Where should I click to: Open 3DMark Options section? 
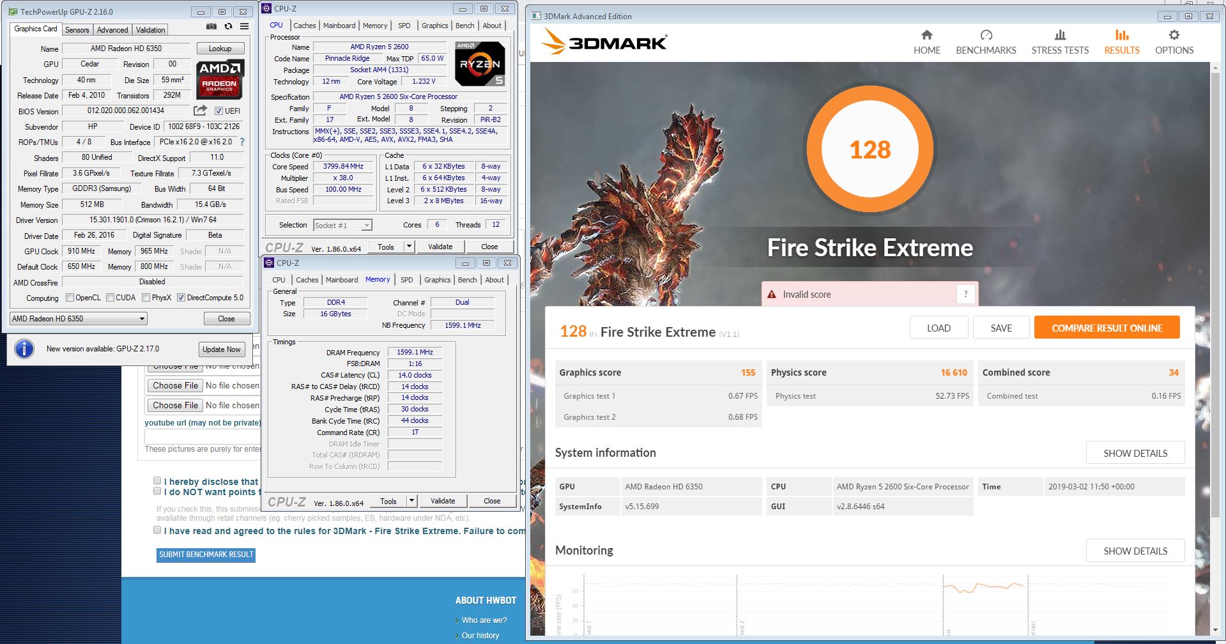[1174, 42]
